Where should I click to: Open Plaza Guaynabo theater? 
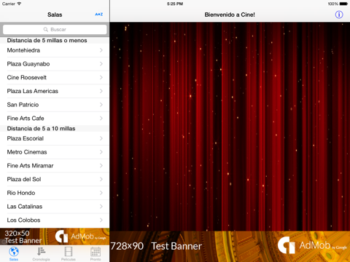(x=55, y=64)
